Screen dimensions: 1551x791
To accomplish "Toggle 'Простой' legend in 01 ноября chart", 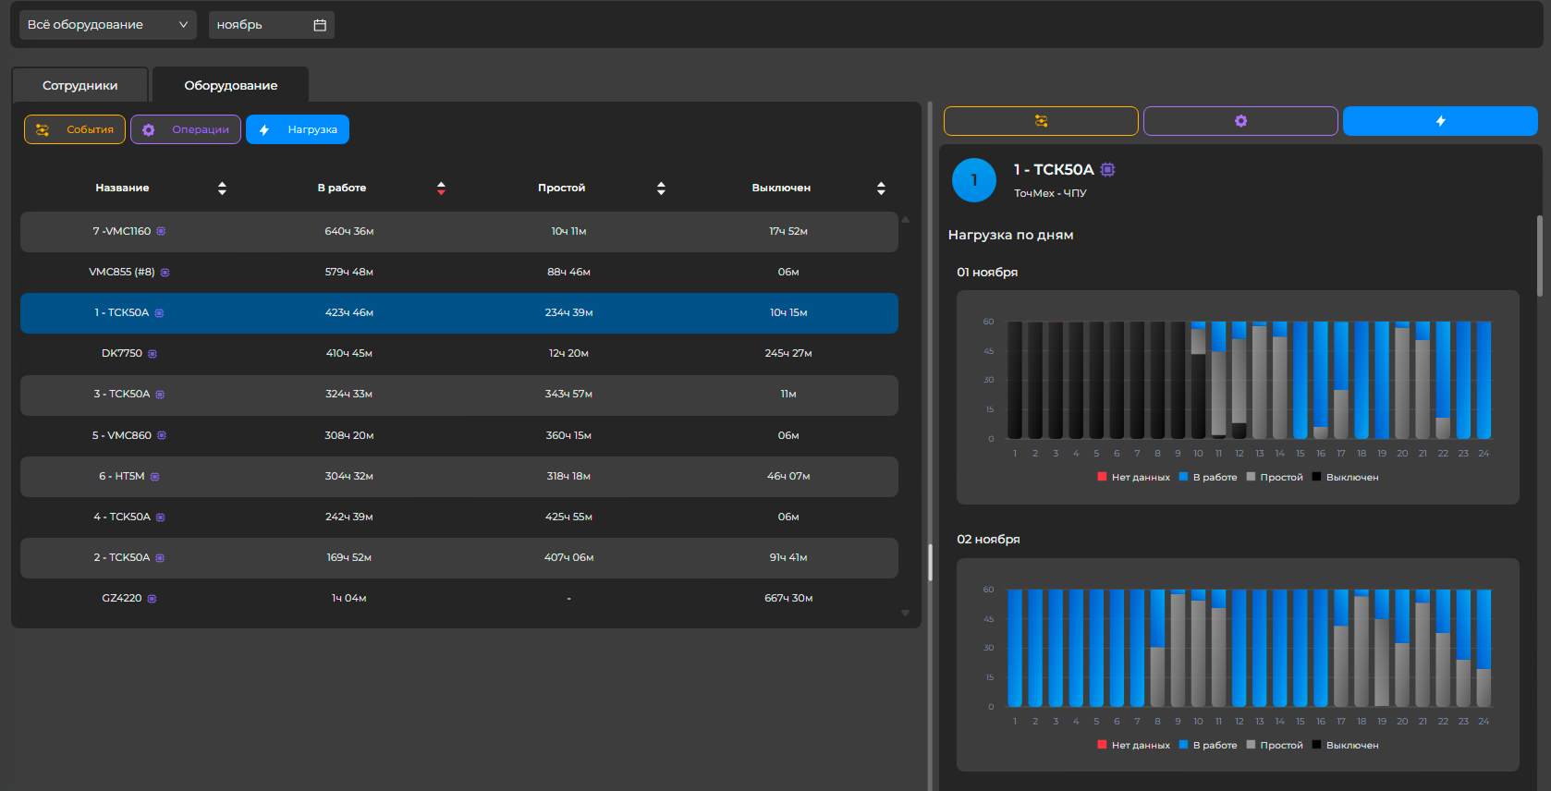I will (x=1280, y=477).
